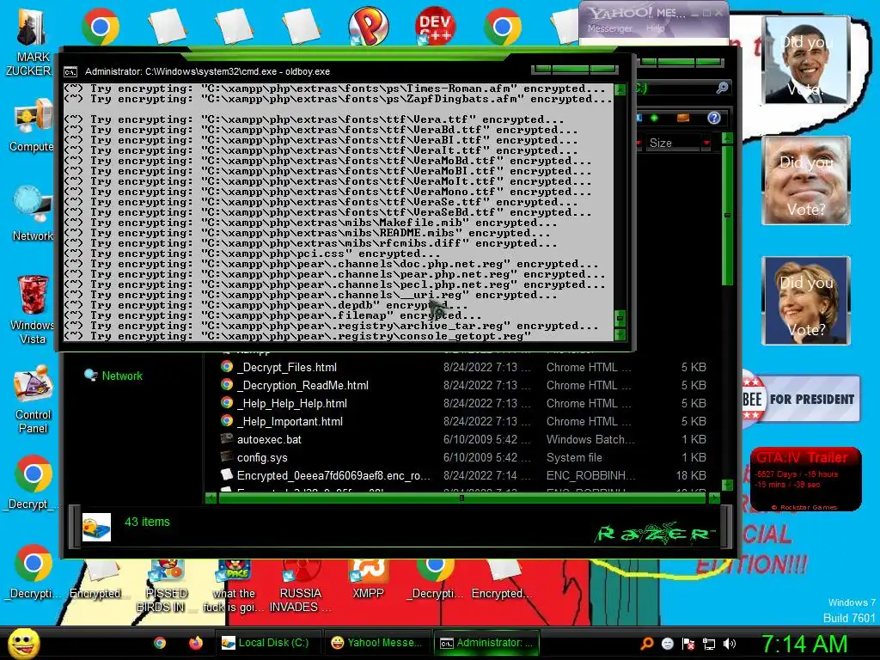Click the smiley-face Start button
This screenshot has width=880, height=660.
[x=24, y=643]
